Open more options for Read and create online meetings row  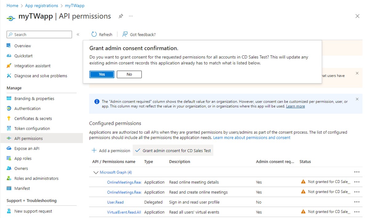[357, 192]
